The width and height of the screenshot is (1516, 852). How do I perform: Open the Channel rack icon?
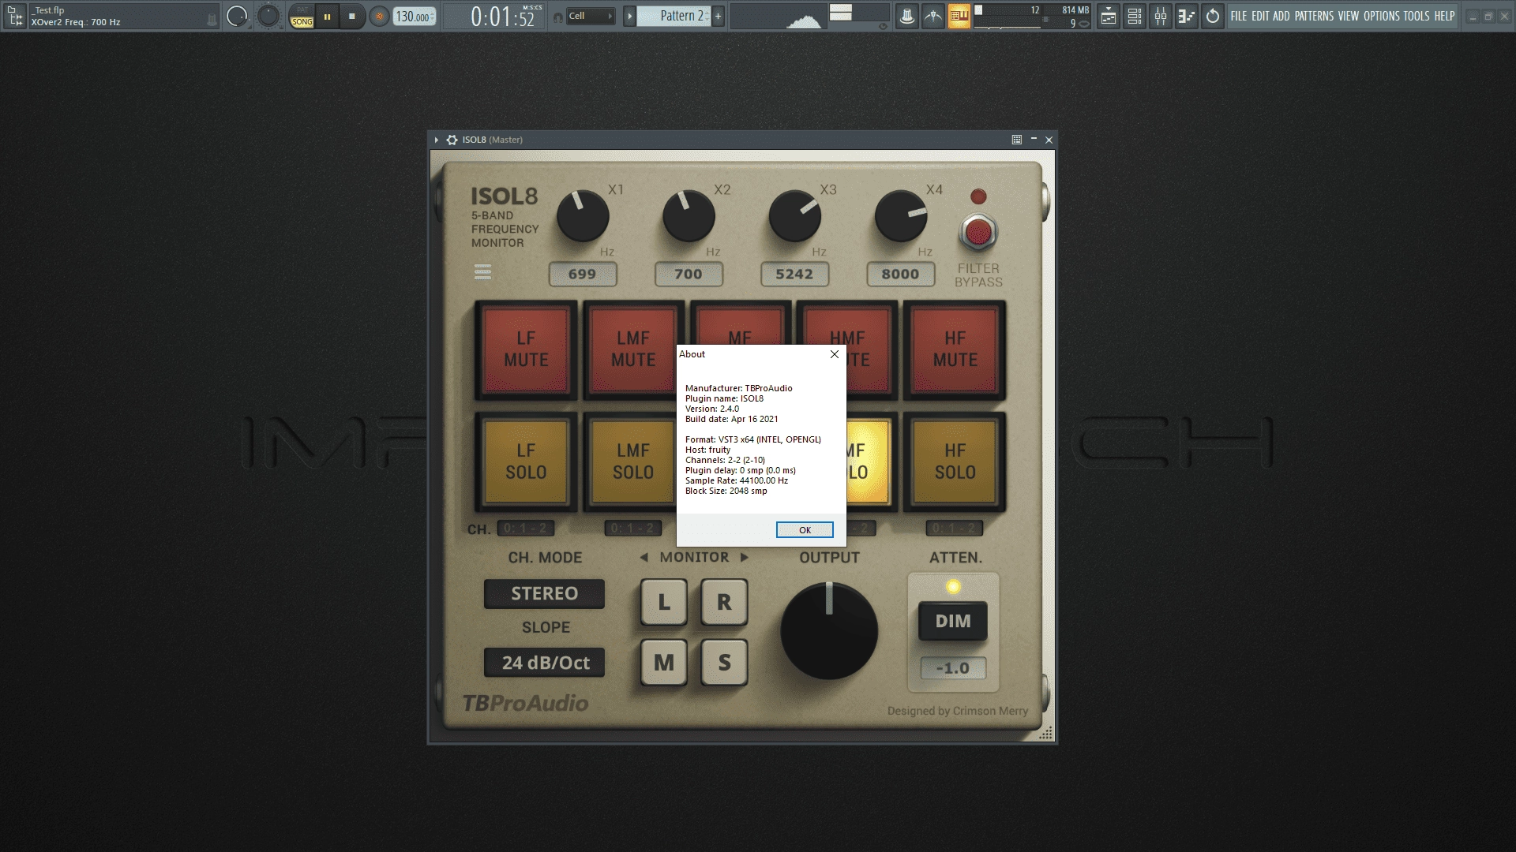click(1135, 16)
